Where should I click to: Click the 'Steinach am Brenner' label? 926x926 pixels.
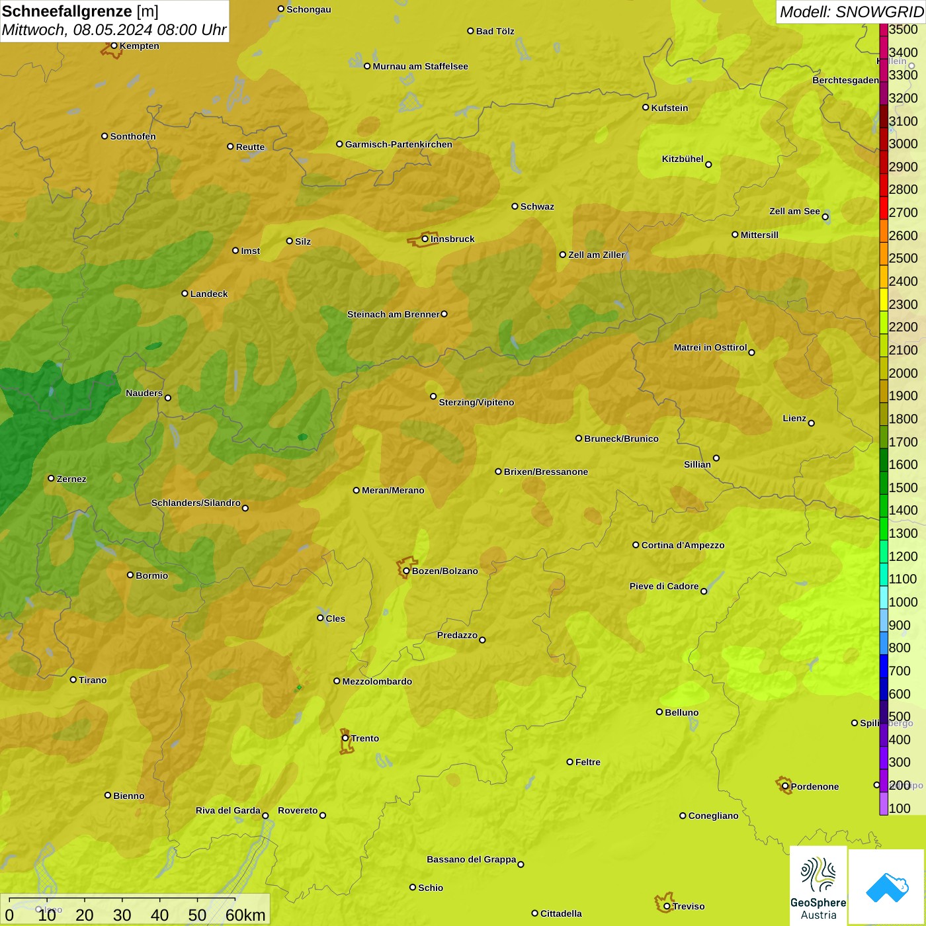pyautogui.click(x=393, y=314)
